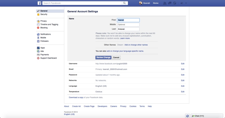Click the primary email address text
The image size is (225, 118).
point(115,69)
